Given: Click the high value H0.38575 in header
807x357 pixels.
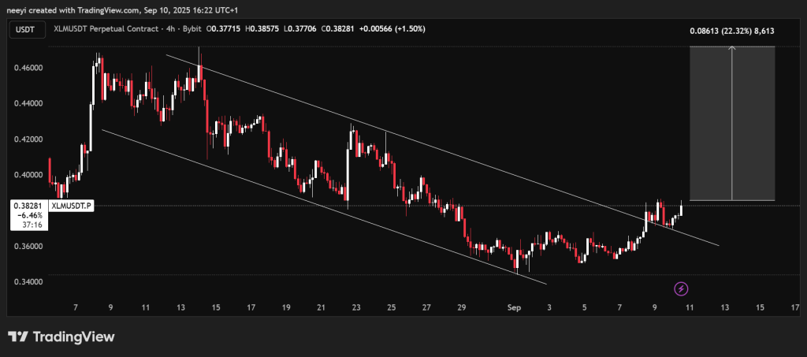Looking at the screenshot, I should click(262, 29).
